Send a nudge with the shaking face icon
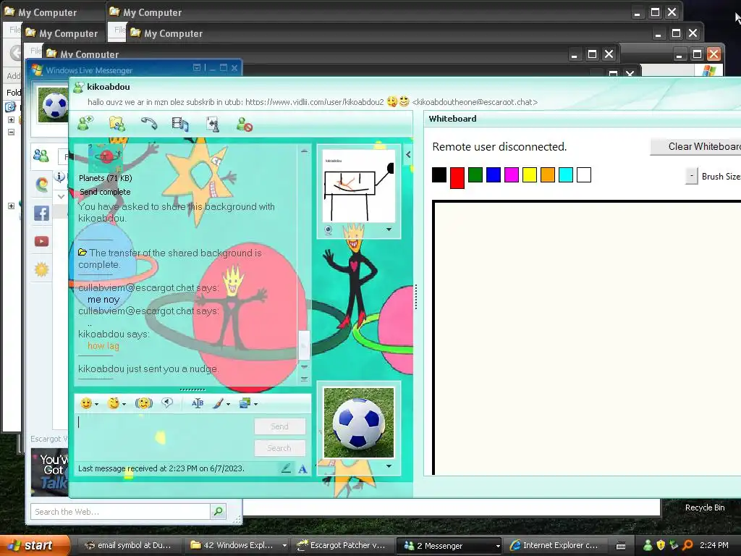 click(144, 403)
